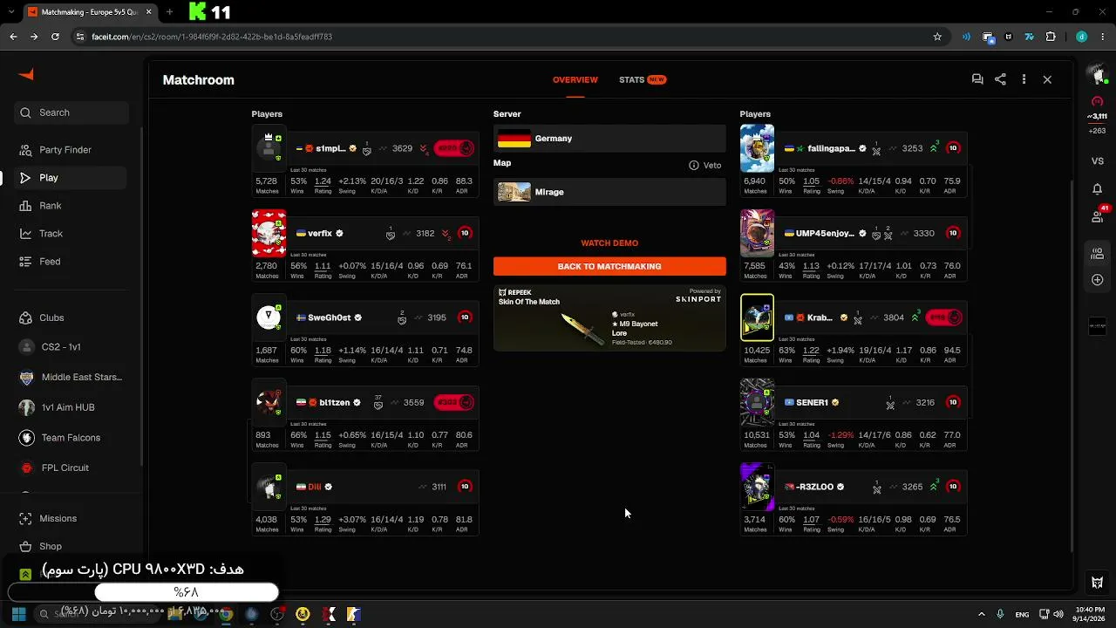This screenshot has width=1116, height=628.
Task: Open the matchroom chat icon
Action: click(x=977, y=79)
